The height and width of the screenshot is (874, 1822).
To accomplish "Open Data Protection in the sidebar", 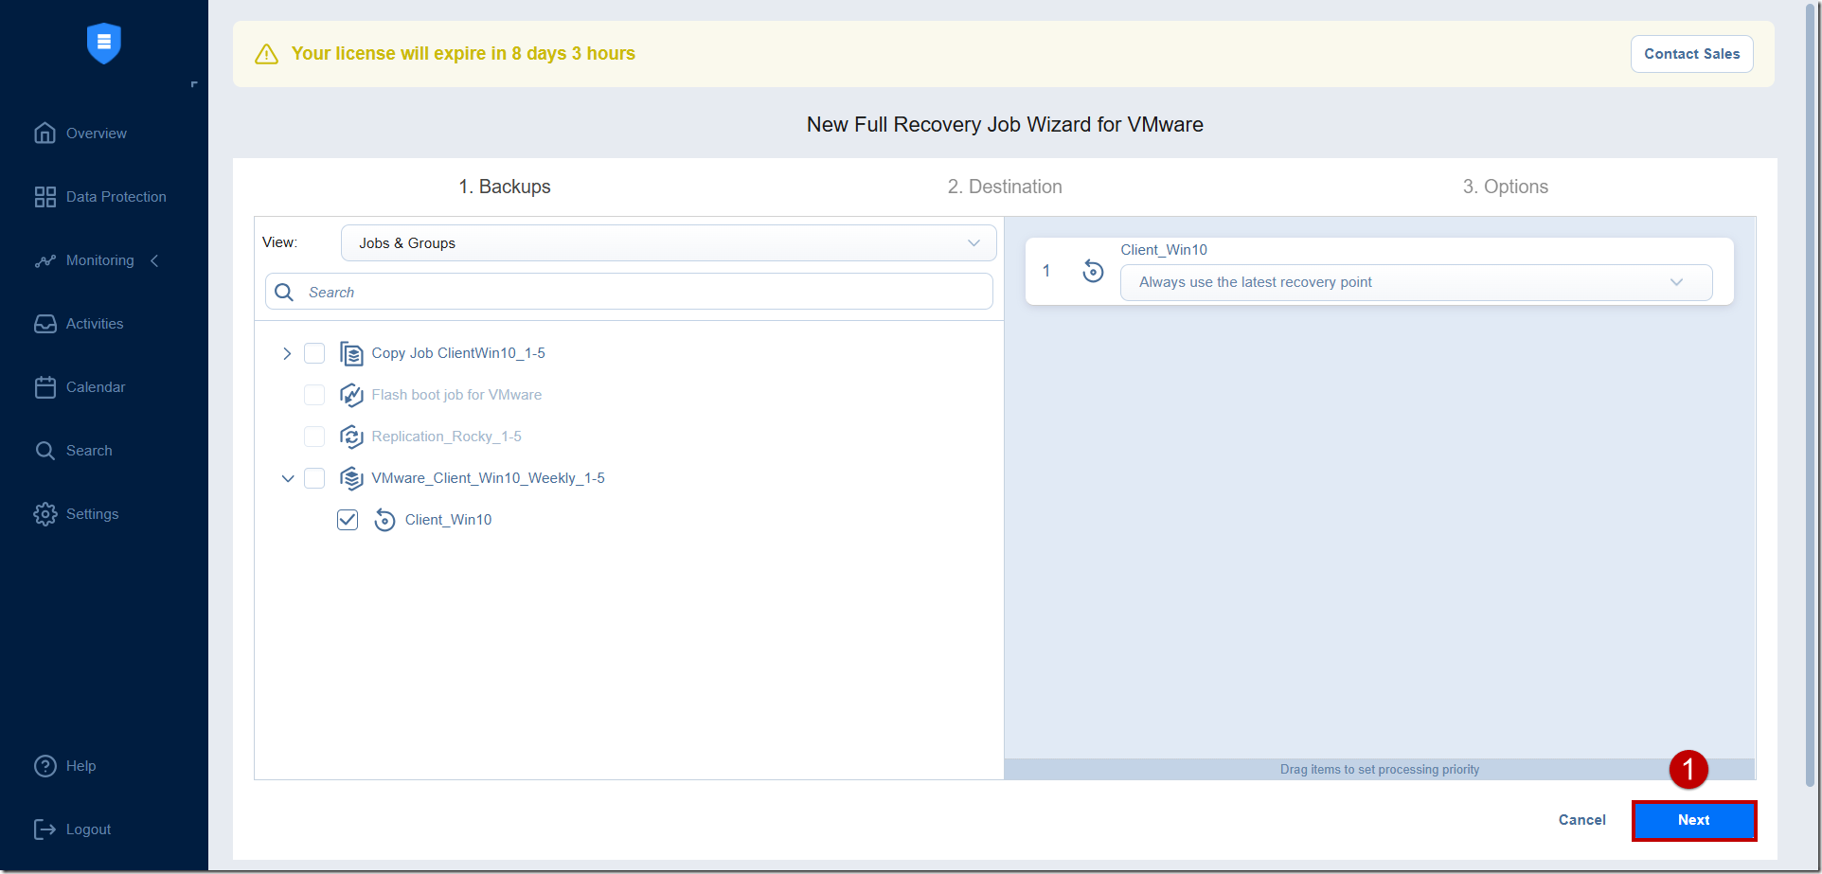I will click(116, 197).
